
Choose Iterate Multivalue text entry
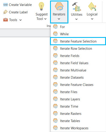click(x=73, y=70)
